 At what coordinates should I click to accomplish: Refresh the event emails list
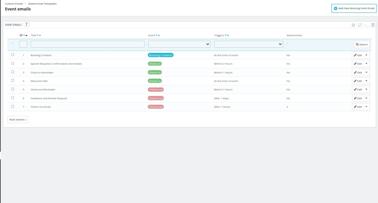point(360,25)
